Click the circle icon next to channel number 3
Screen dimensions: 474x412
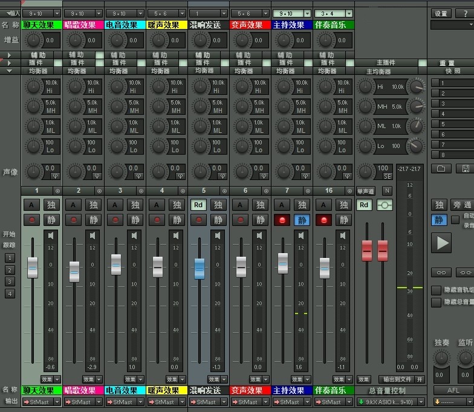point(141,191)
